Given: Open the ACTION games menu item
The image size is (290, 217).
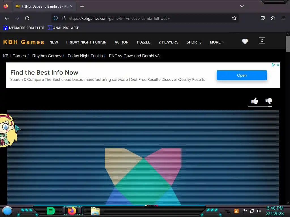Looking at the screenshot, I should 121,42.
